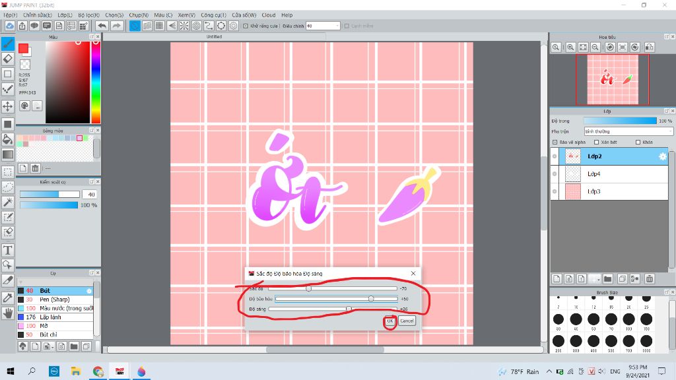The height and width of the screenshot is (380, 676).
Task: Select the Eraser tool
Action: (8, 59)
